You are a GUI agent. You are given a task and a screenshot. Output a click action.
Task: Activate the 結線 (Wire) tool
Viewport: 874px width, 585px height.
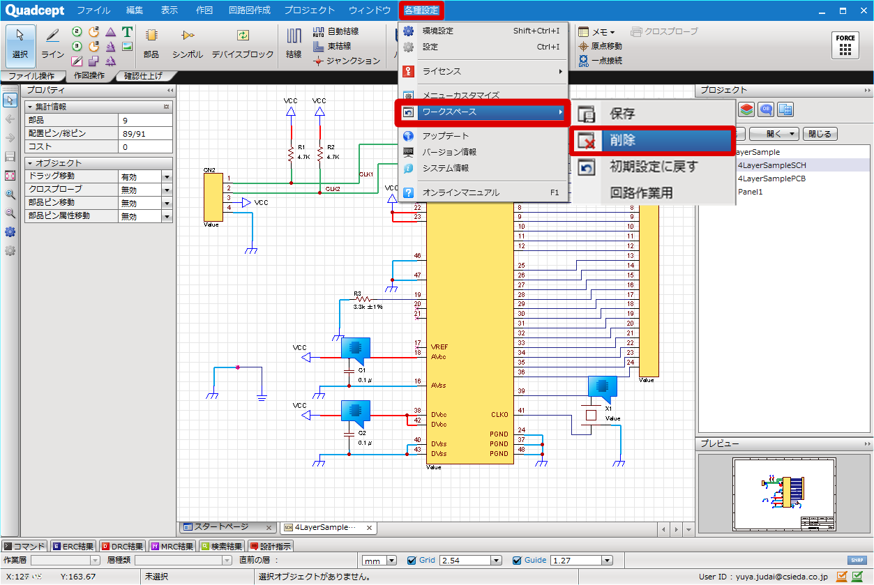(x=294, y=44)
